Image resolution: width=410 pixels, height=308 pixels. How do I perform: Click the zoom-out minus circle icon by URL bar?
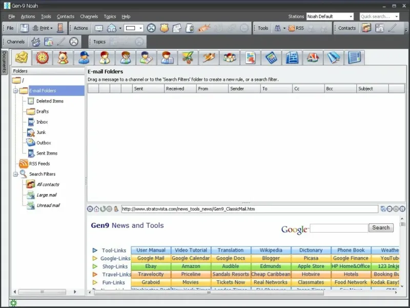(389, 209)
